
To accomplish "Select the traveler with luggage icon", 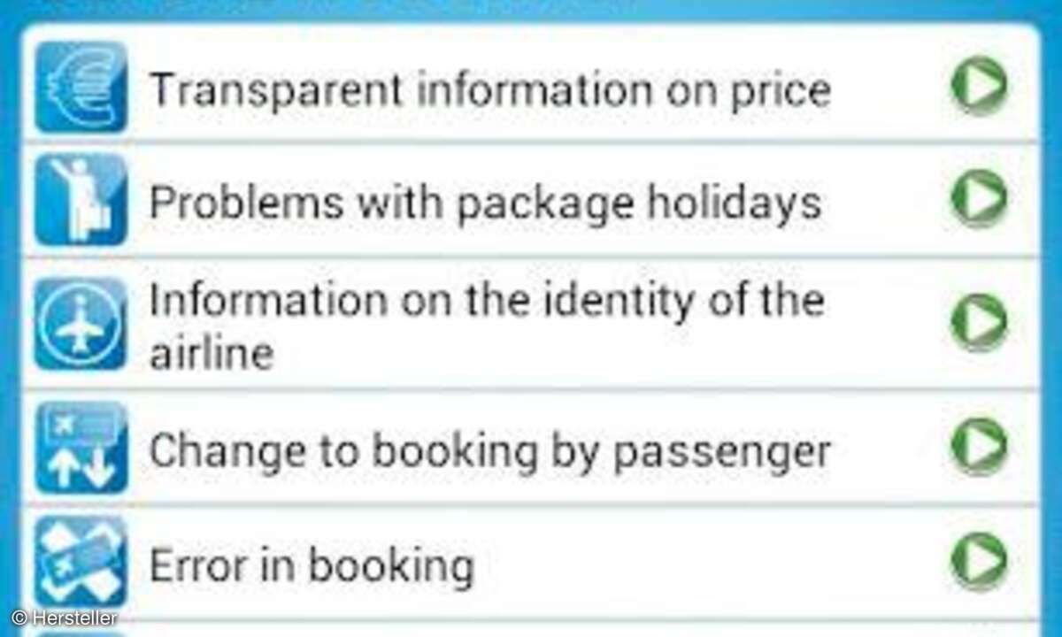I will (x=81, y=200).
